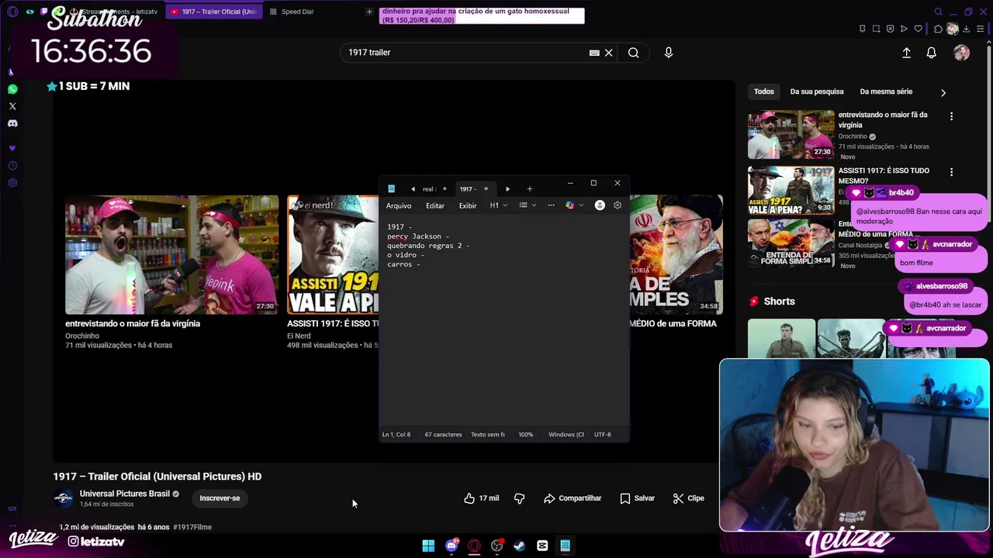Click the Clipe clip button
Viewport: 993px width, 558px height.
[689, 498]
